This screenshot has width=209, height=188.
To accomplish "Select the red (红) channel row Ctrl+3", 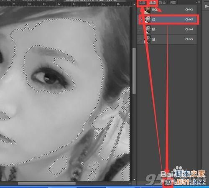I will 168,20.
